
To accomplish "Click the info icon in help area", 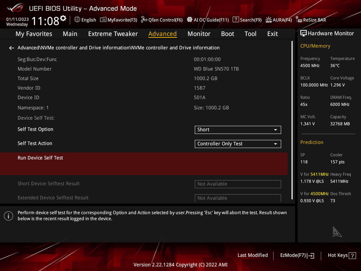I will [x=8, y=216].
